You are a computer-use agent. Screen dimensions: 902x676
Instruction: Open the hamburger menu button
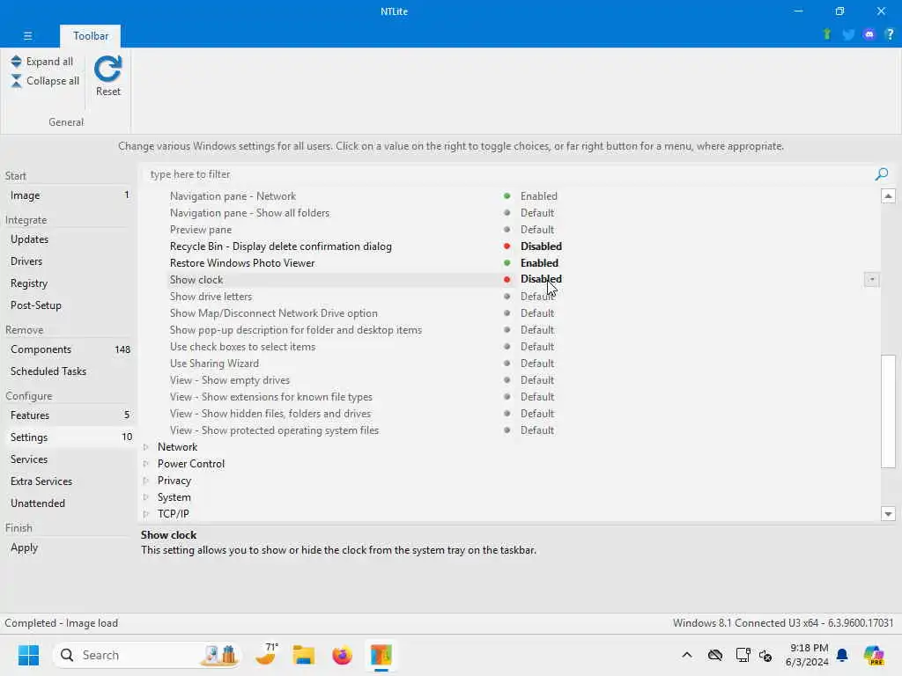27,35
